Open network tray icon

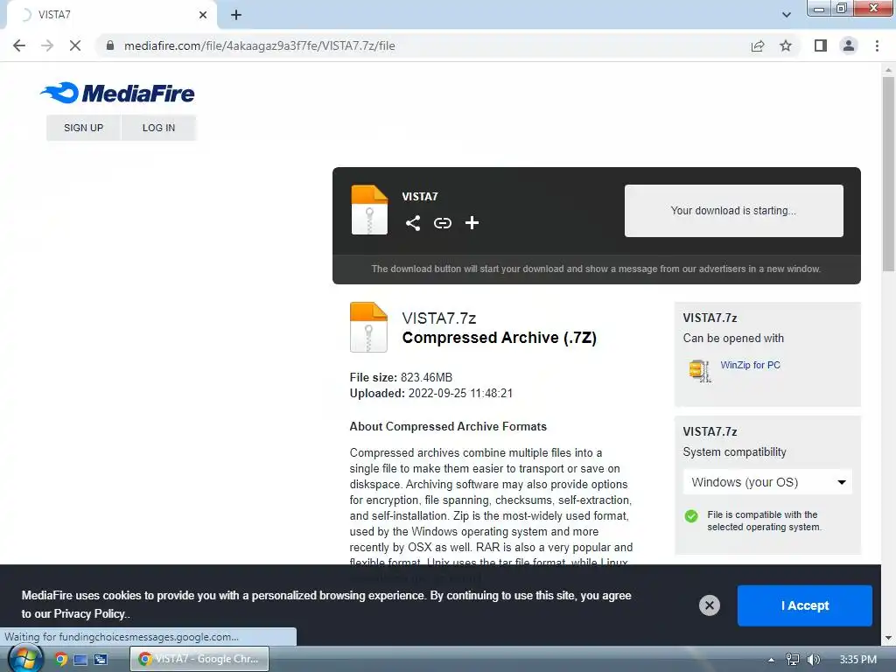pyautogui.click(x=793, y=660)
